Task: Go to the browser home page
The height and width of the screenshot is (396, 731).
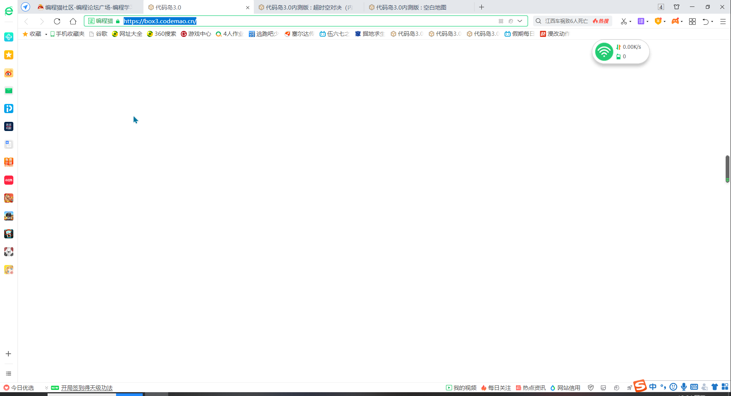Action: pos(73,21)
